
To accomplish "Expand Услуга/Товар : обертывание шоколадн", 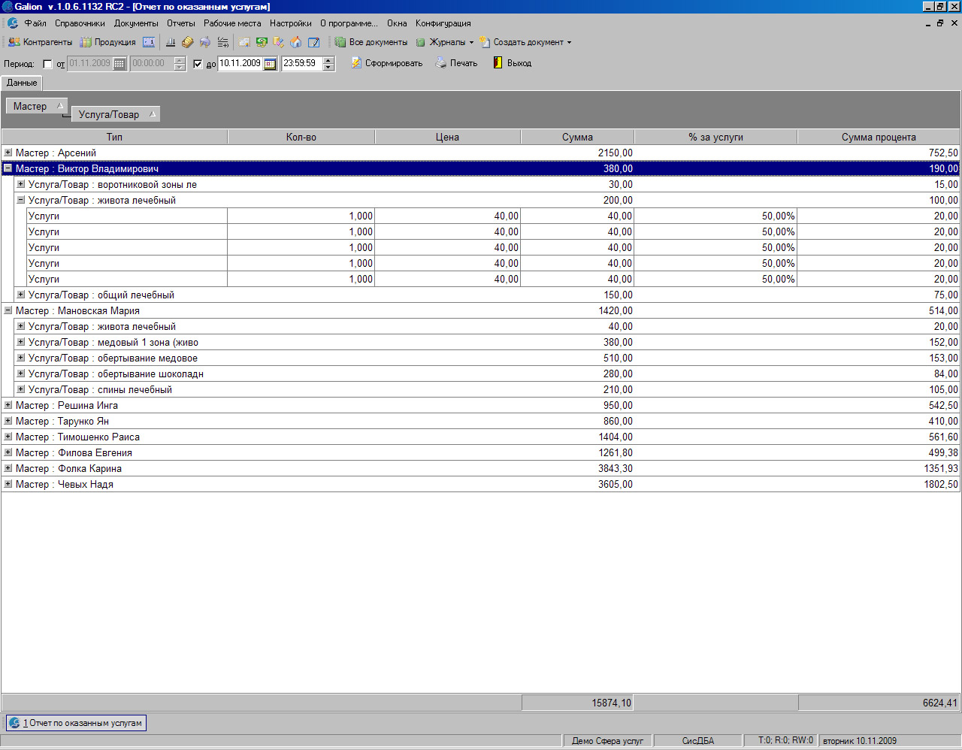I will pos(21,373).
